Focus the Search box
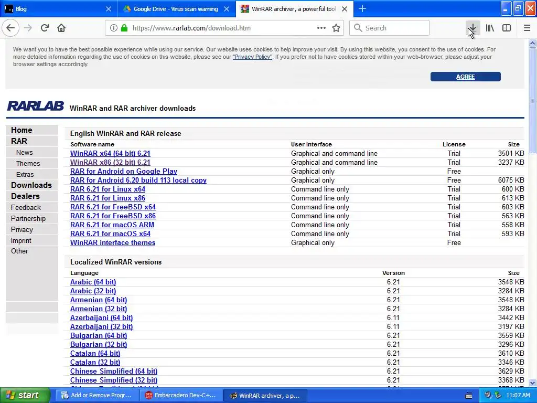 390,28
